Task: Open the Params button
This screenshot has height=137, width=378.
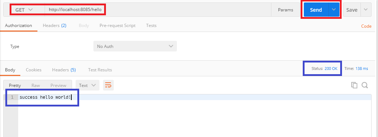Action: pyautogui.click(x=286, y=10)
